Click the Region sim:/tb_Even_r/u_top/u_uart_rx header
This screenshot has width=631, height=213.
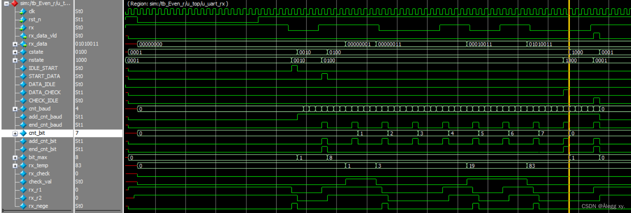[x=178, y=3]
